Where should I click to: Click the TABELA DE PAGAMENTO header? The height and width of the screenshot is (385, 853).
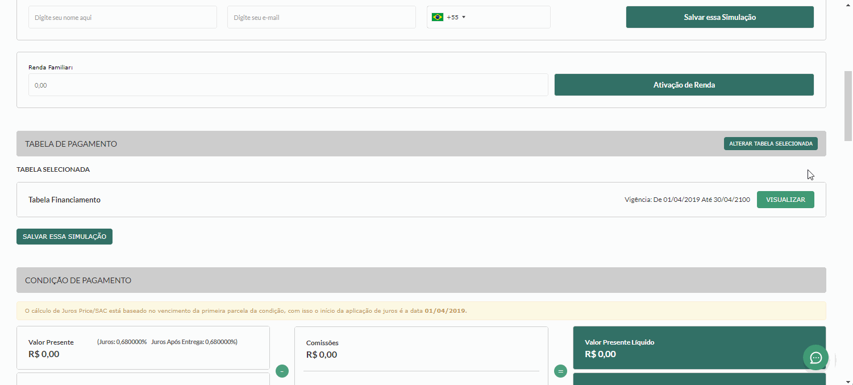click(421, 144)
